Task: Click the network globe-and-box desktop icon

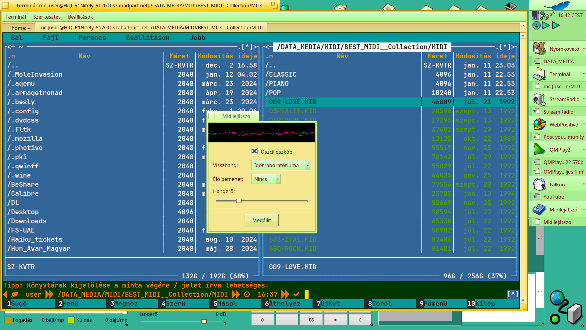Action: [566, 308]
